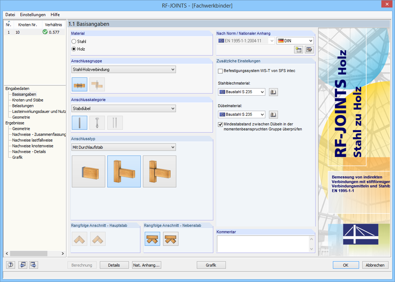Select first Nebenstab cut order icon
395x282 pixels.
pos(152,239)
